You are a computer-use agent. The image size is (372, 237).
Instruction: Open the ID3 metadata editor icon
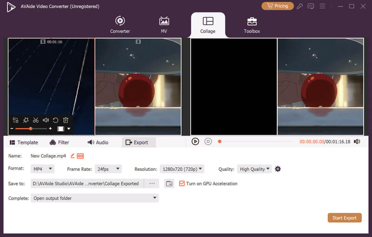(x=80, y=156)
